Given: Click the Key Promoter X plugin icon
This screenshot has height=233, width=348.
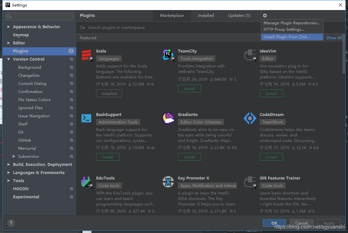Looking at the screenshot, I should pos(168,181).
